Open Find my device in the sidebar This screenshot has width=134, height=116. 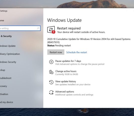(x=7, y=102)
